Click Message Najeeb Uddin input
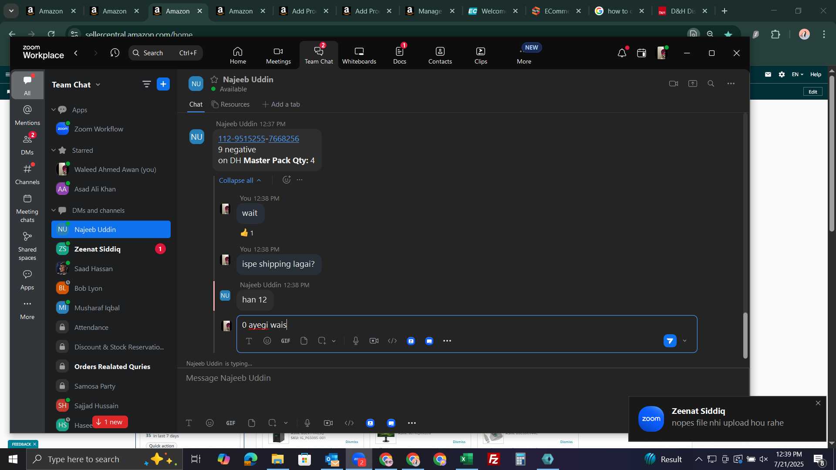The height and width of the screenshot is (470, 836). click(463, 378)
